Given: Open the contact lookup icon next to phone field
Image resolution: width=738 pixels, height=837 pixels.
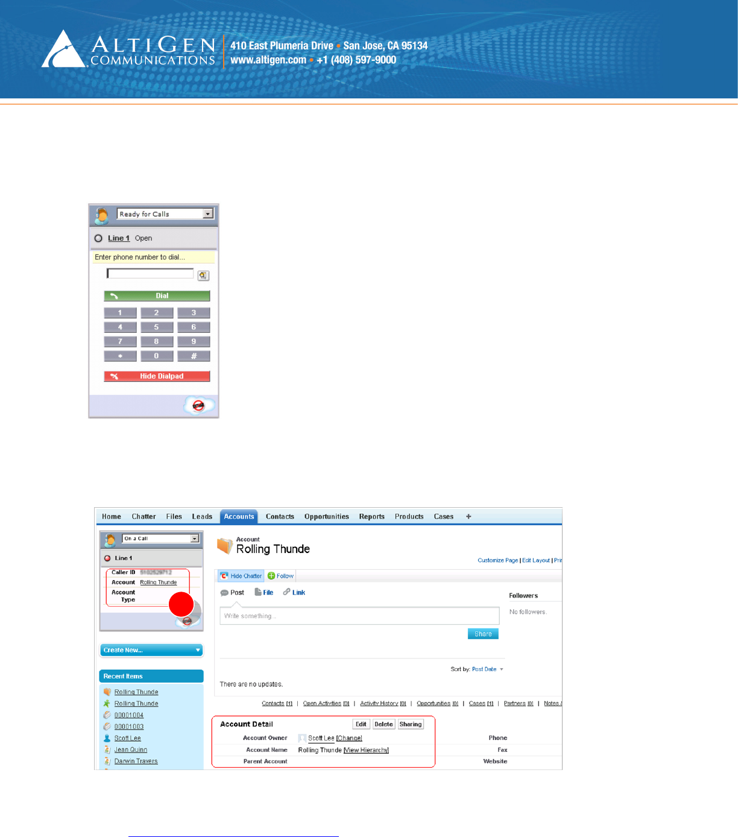Looking at the screenshot, I should click(204, 276).
